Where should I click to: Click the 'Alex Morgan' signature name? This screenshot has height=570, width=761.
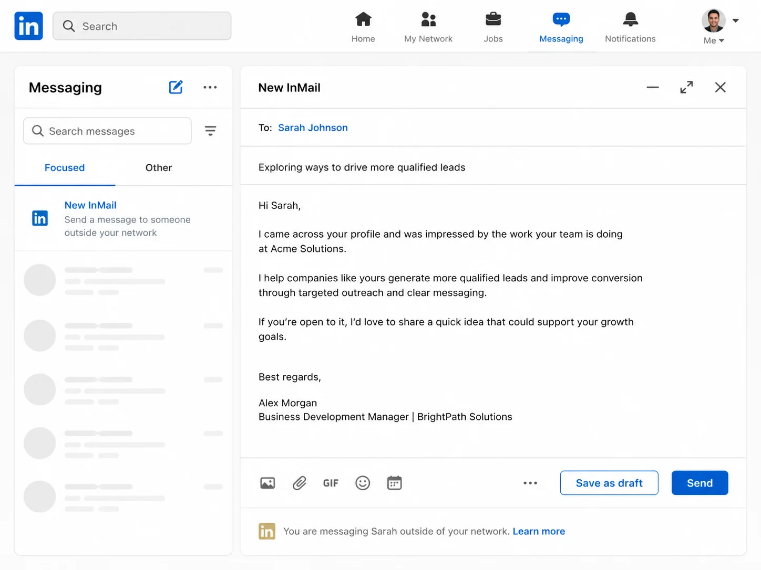click(x=287, y=403)
